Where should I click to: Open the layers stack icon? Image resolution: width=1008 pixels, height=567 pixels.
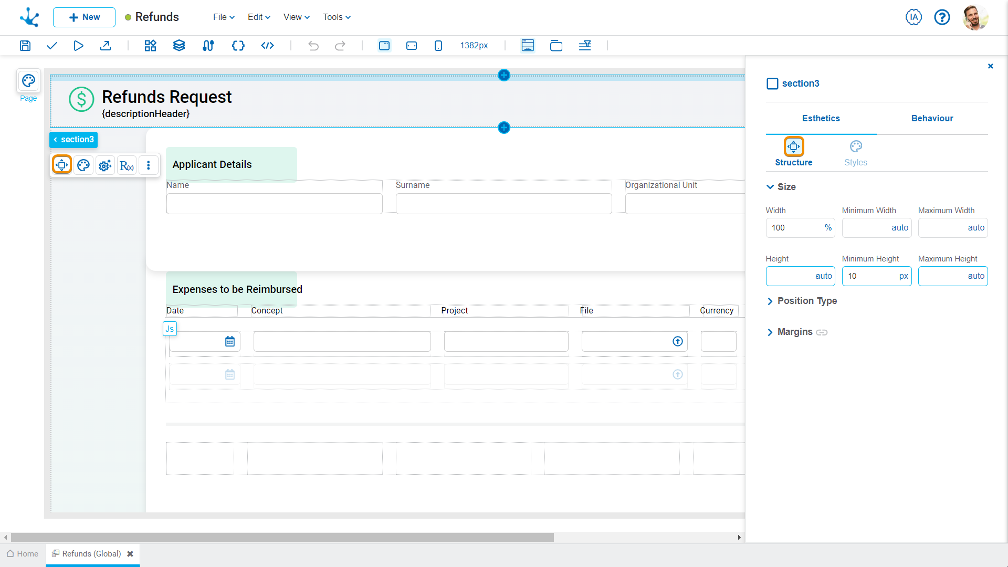click(x=179, y=46)
